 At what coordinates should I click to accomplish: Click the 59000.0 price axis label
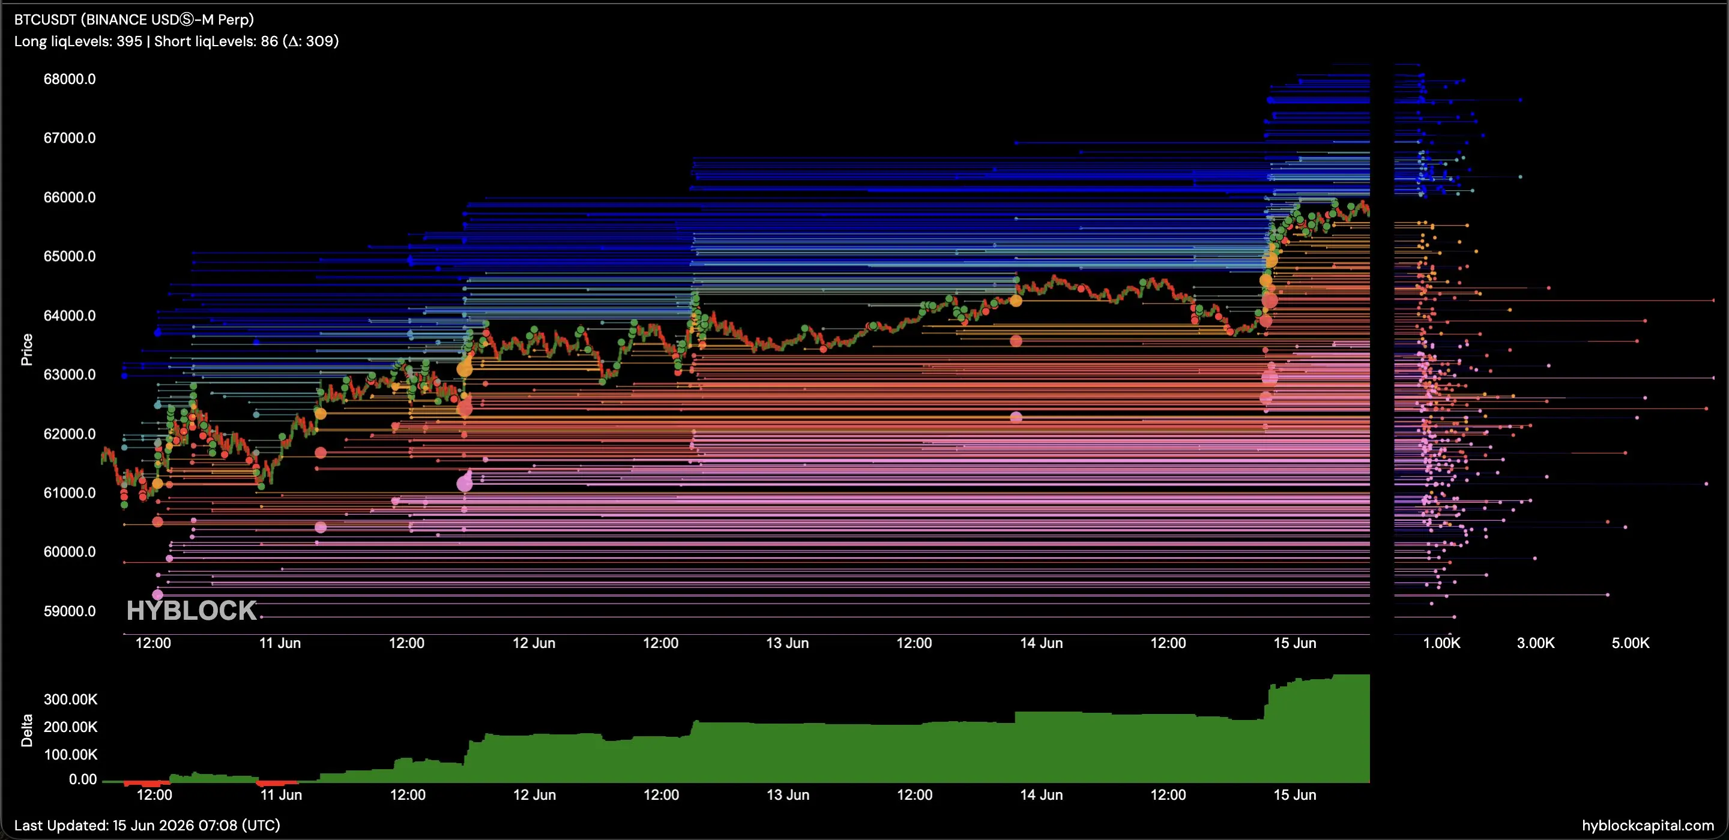point(70,611)
